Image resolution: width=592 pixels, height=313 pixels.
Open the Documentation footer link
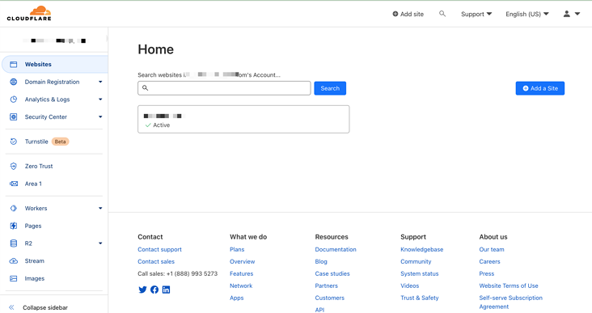click(x=336, y=250)
